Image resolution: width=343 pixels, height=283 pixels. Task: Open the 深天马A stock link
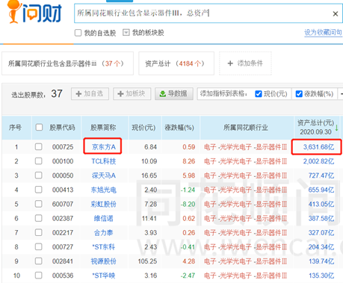click(104, 175)
